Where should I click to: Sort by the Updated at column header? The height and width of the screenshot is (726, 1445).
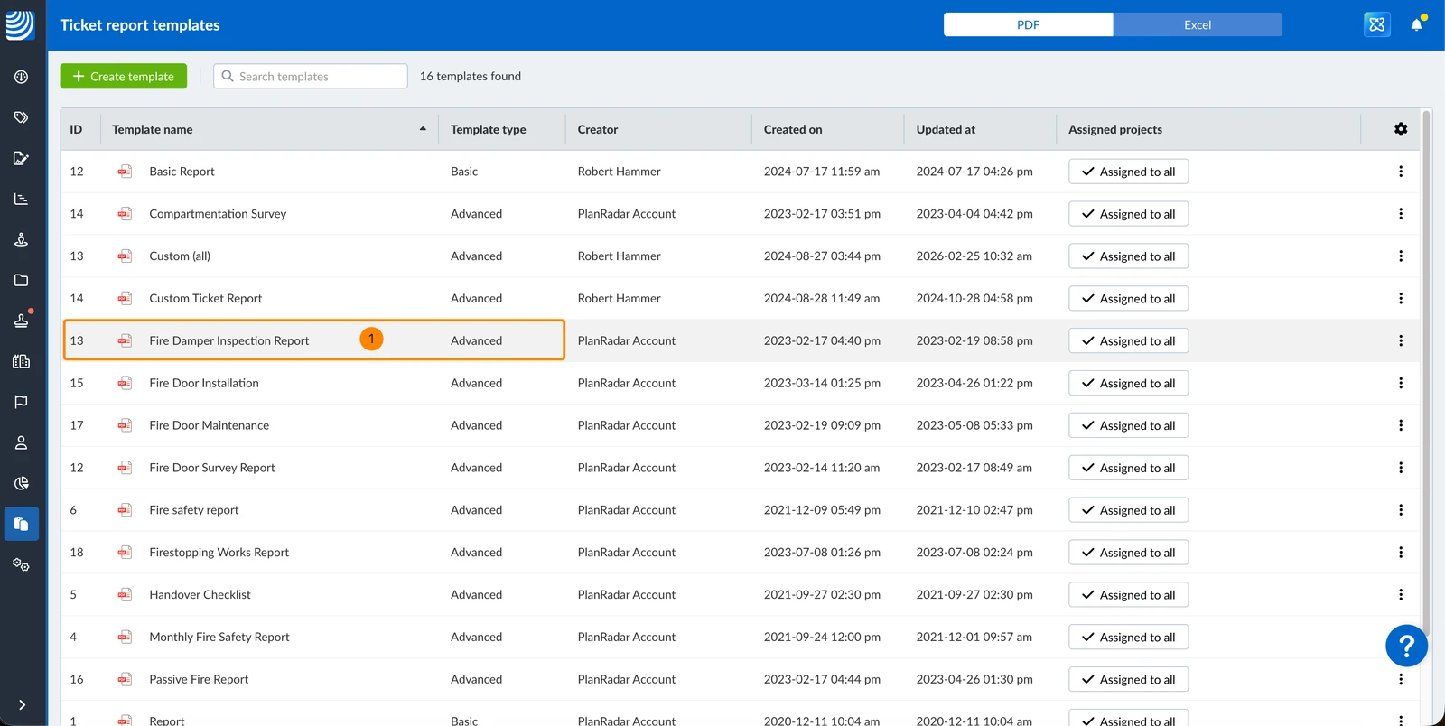(x=946, y=129)
